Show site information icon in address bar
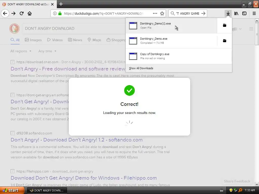 (x=55, y=13)
